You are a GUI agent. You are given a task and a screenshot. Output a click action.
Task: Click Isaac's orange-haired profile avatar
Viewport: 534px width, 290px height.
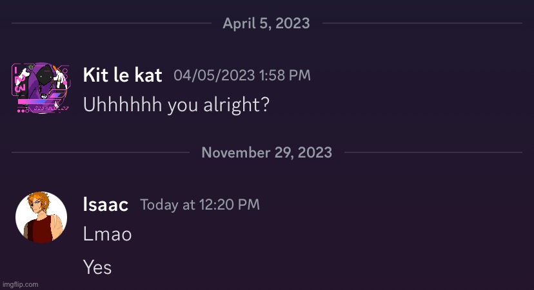point(41,217)
